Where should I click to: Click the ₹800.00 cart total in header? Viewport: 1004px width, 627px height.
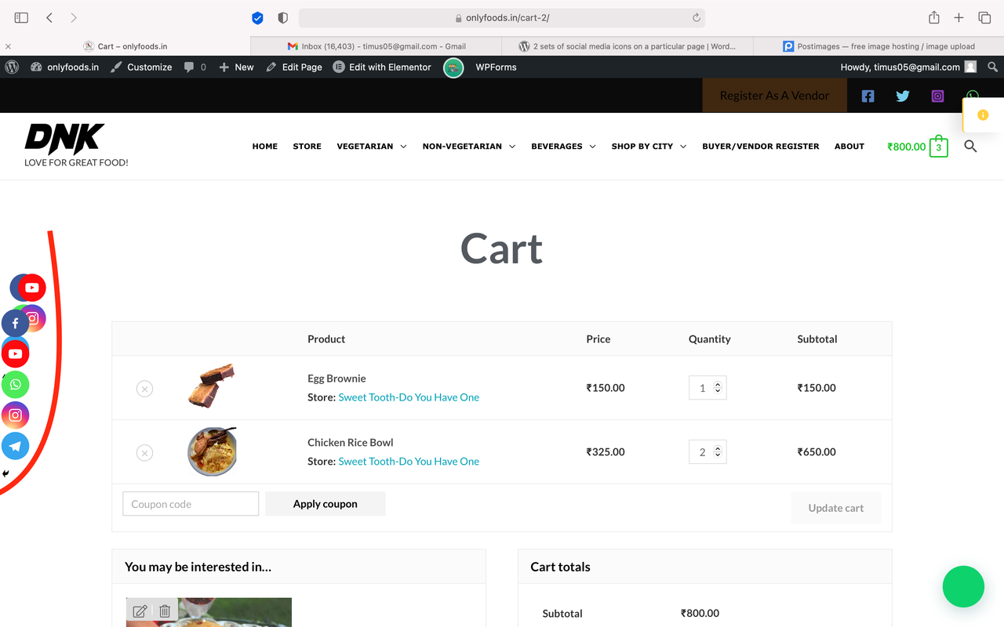(x=906, y=147)
